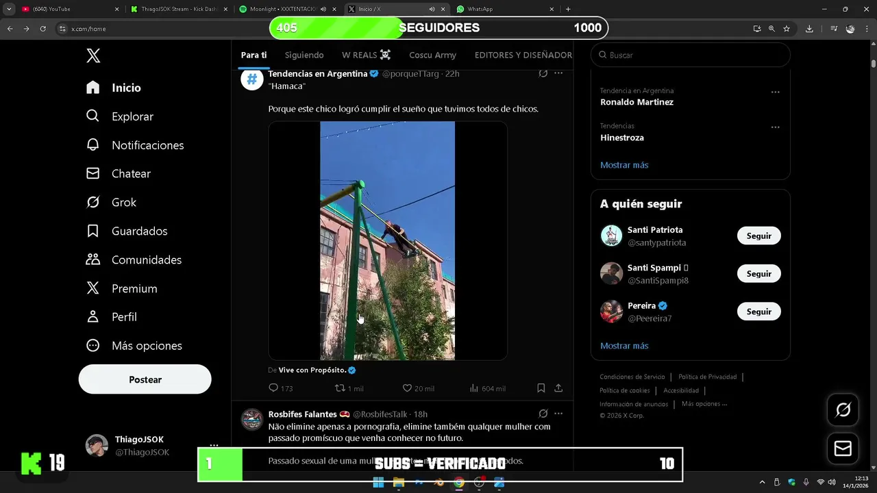The width and height of the screenshot is (877, 493).
Task: Open Guardados bookmarks page
Action: 127,231
